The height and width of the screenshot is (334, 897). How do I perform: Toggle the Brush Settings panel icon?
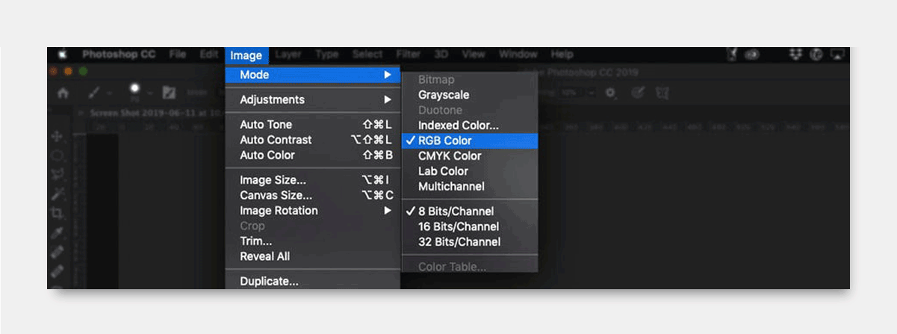(170, 93)
